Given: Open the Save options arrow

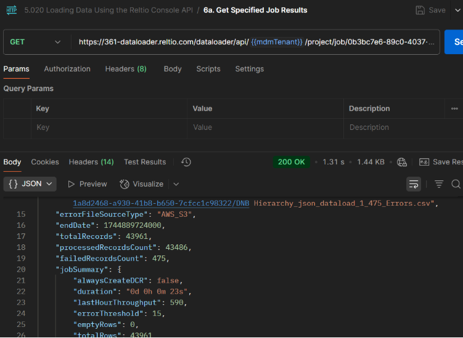Looking at the screenshot, I should (457, 10).
